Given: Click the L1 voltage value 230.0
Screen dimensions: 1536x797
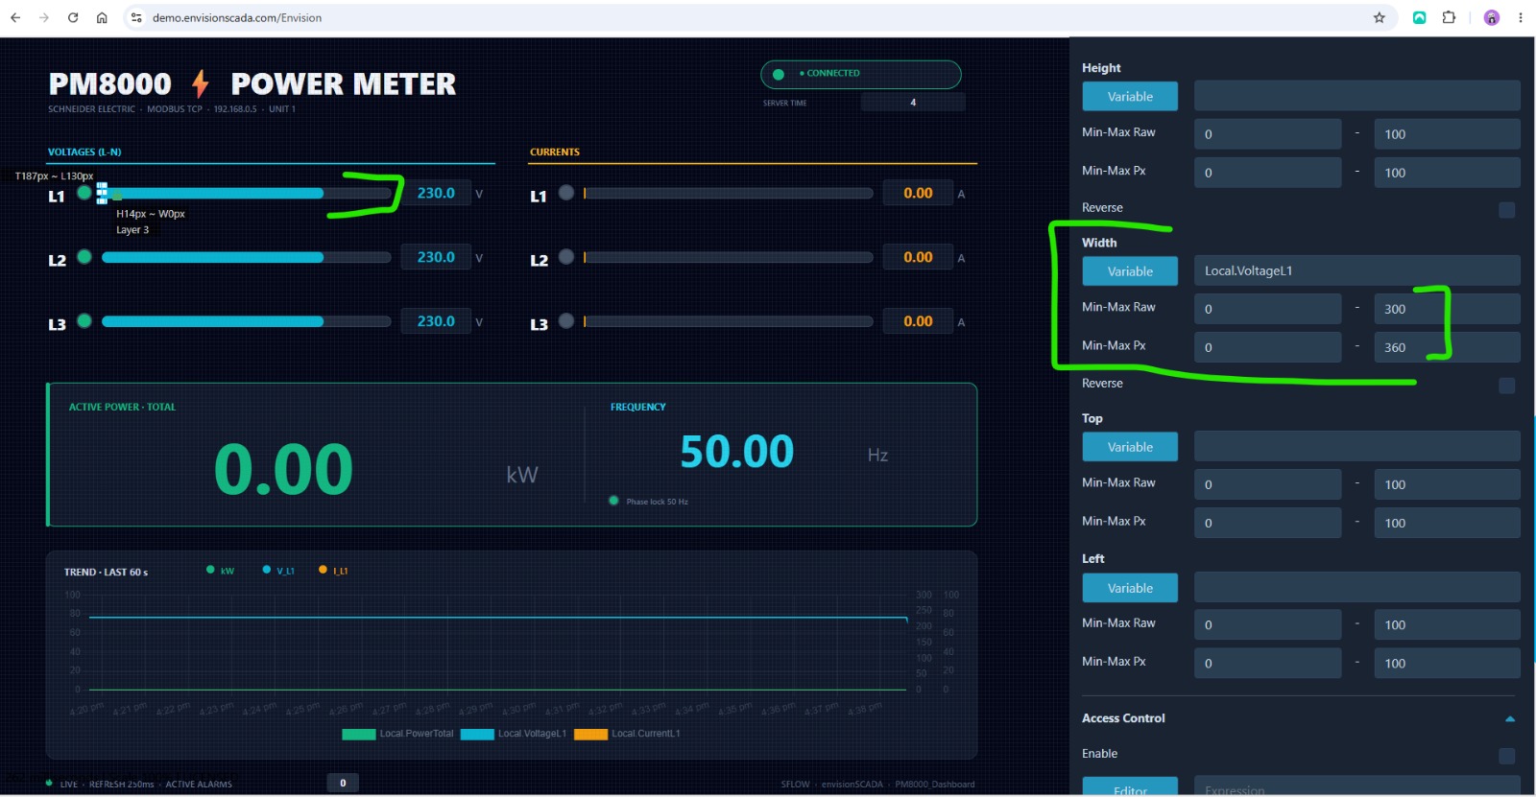Looking at the screenshot, I should [436, 193].
